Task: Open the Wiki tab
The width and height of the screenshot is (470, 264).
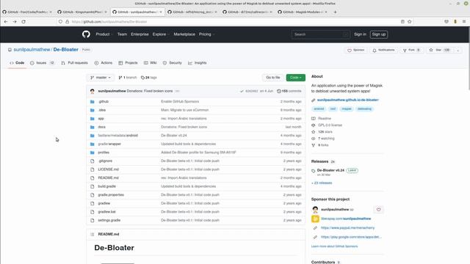Action: [150, 63]
